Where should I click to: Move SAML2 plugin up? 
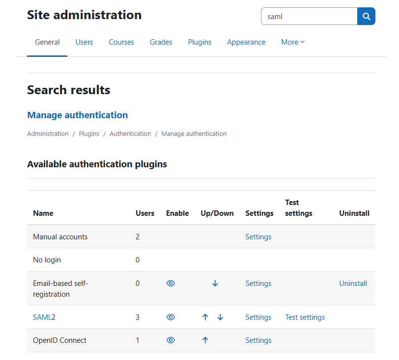coord(205,317)
